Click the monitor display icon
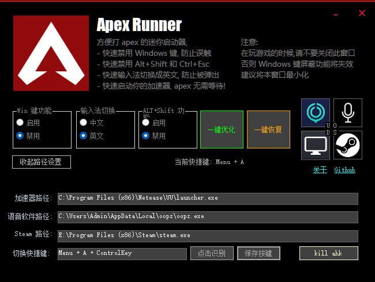375x282 pixels. click(316, 145)
